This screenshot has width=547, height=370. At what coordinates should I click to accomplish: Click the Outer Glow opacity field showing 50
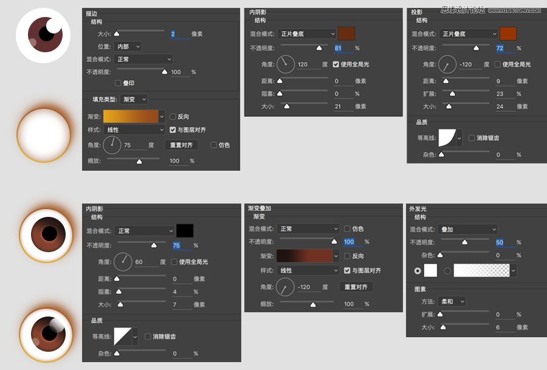point(506,242)
